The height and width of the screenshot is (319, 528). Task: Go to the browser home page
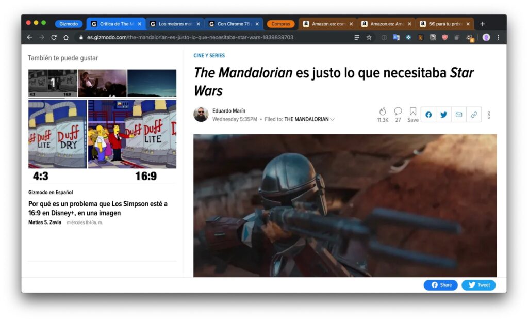coord(66,37)
